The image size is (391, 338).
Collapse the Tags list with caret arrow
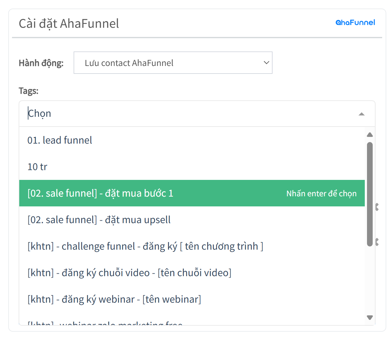tap(362, 114)
